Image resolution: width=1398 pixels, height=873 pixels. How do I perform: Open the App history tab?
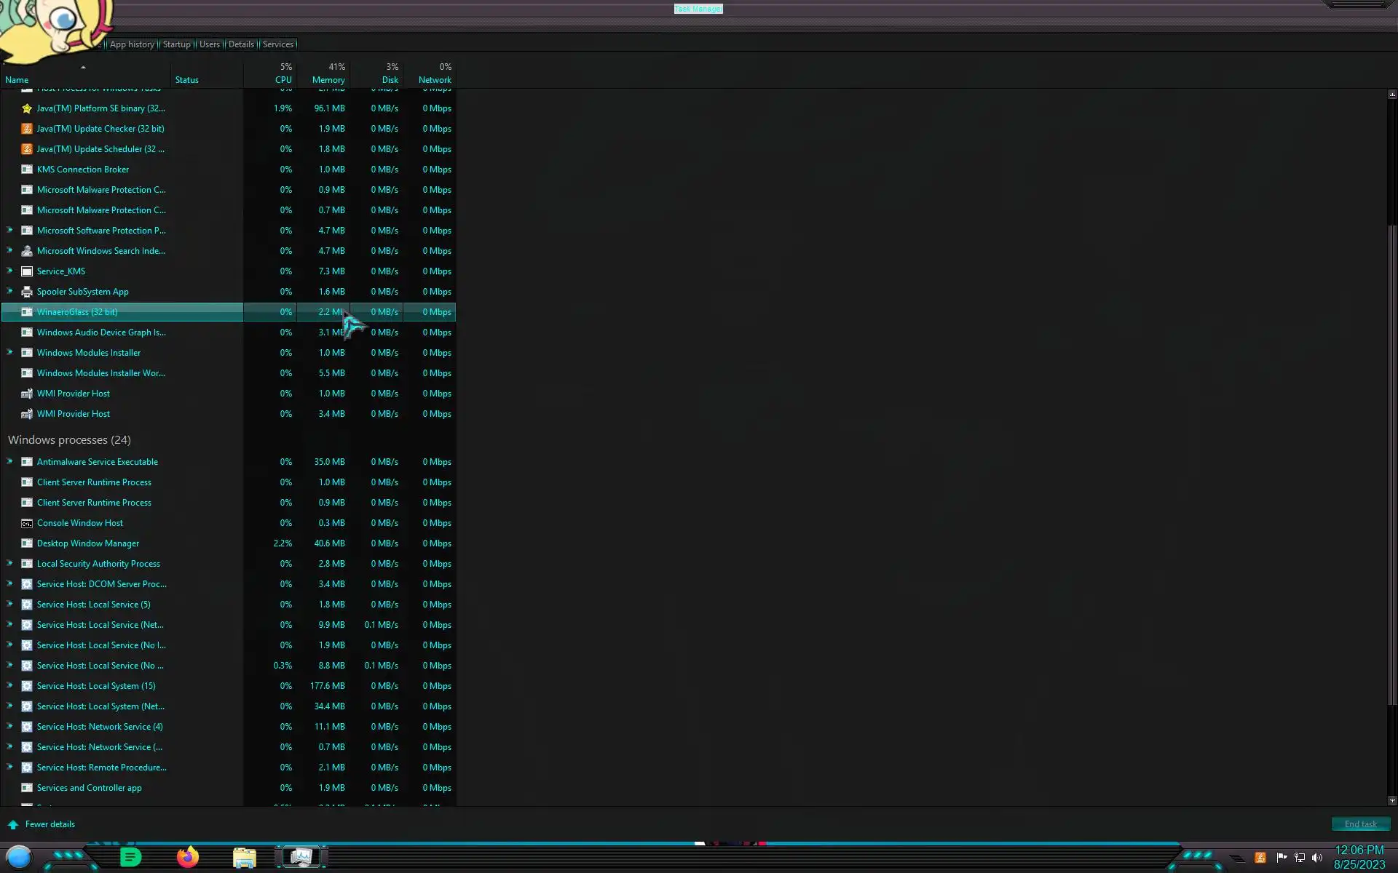132,44
